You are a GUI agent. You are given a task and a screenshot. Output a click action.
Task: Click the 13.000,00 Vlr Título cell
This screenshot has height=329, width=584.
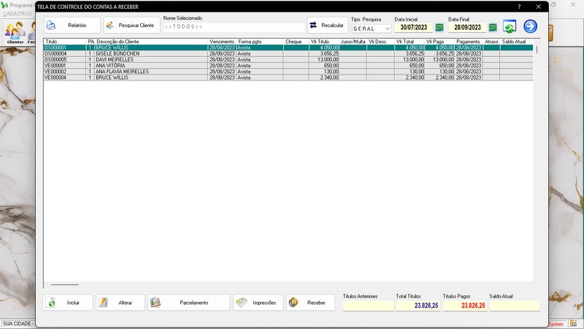pyautogui.click(x=324, y=60)
